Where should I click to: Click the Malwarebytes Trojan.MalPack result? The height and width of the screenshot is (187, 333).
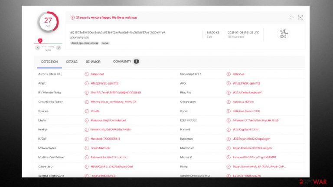(x=100, y=148)
